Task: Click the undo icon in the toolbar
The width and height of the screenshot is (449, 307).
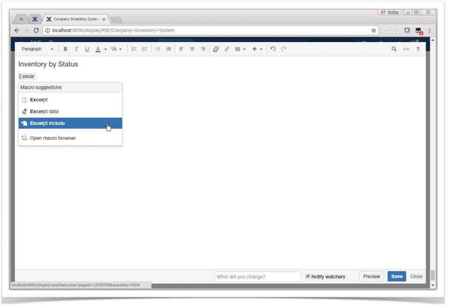Action: 273,49
